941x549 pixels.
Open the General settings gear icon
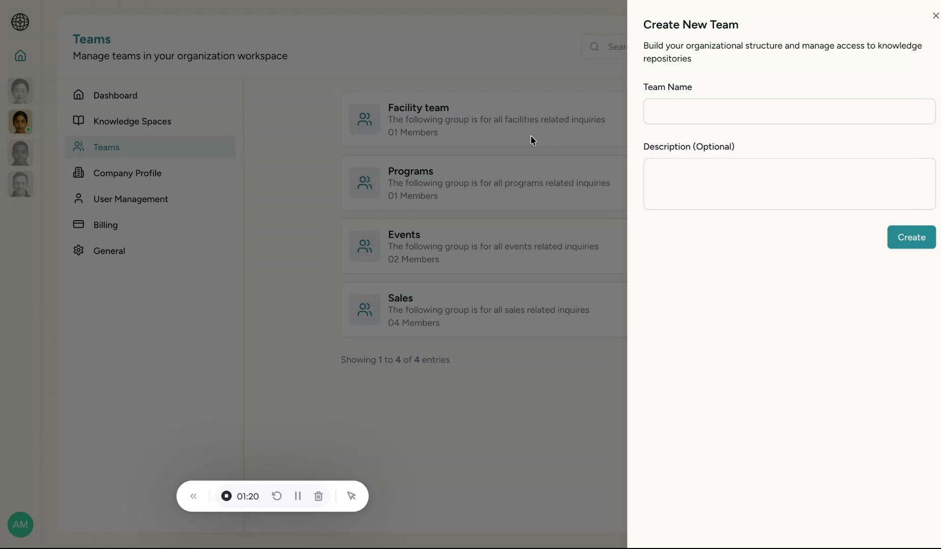point(79,250)
